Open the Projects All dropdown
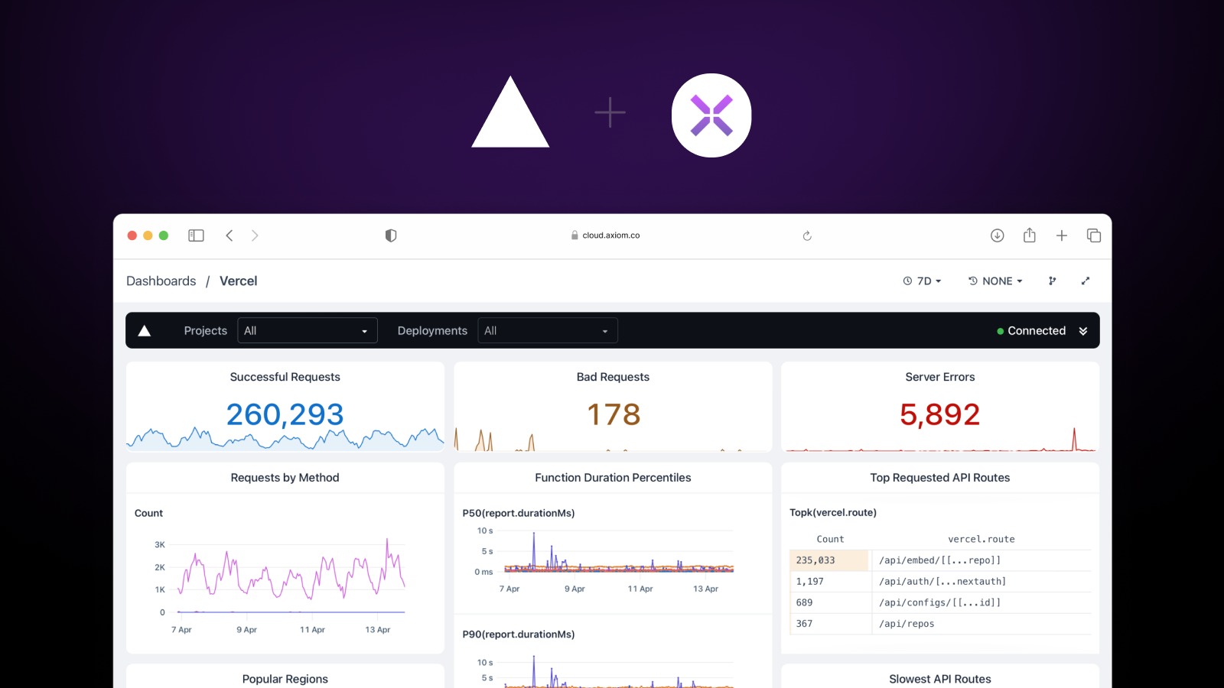The image size is (1224, 688). pyautogui.click(x=308, y=330)
